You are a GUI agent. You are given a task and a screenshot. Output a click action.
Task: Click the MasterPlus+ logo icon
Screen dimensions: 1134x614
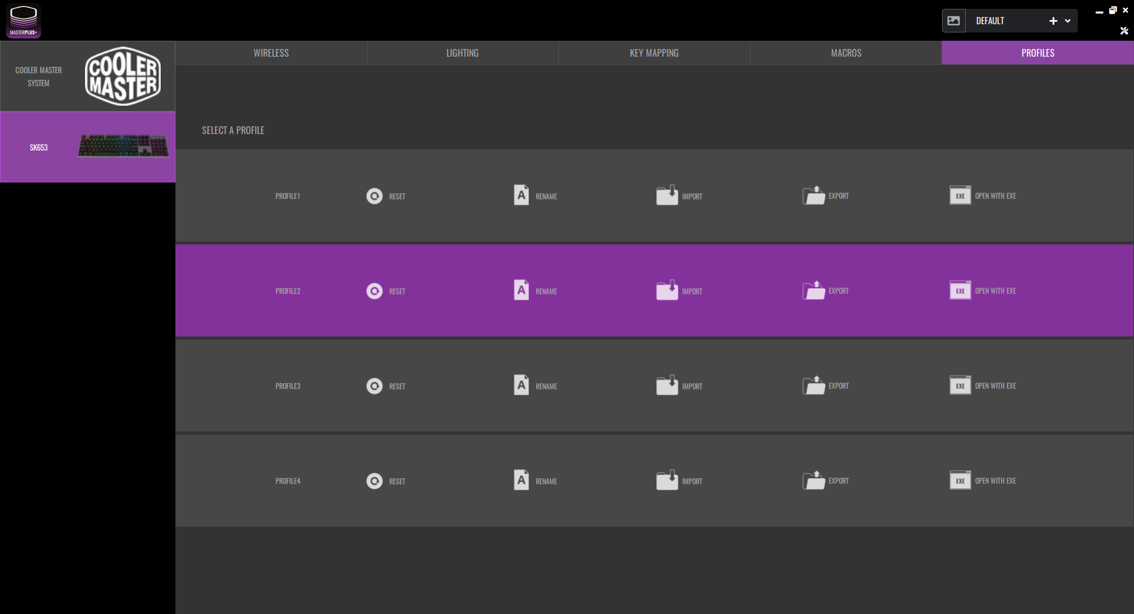click(24, 21)
